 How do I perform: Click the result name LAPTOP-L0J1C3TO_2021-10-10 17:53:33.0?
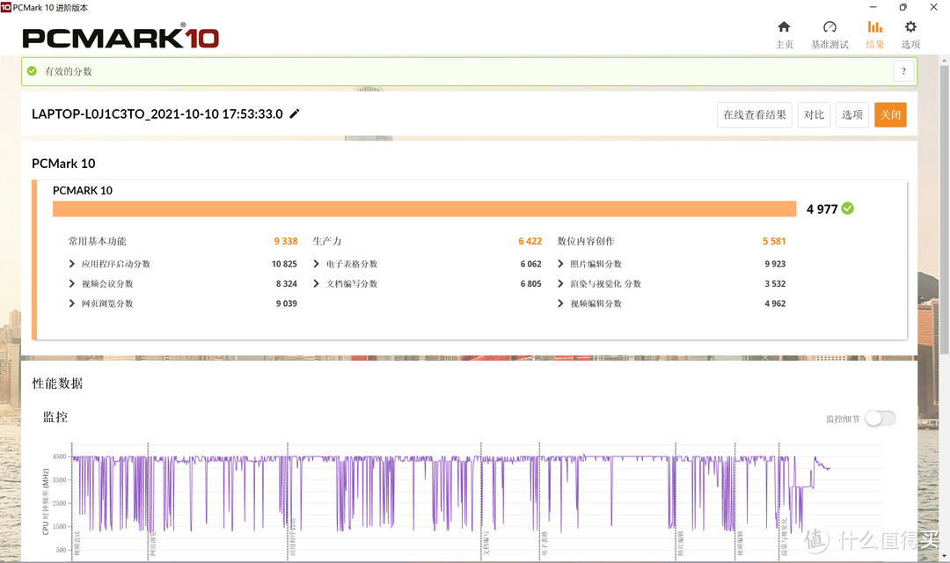click(157, 114)
